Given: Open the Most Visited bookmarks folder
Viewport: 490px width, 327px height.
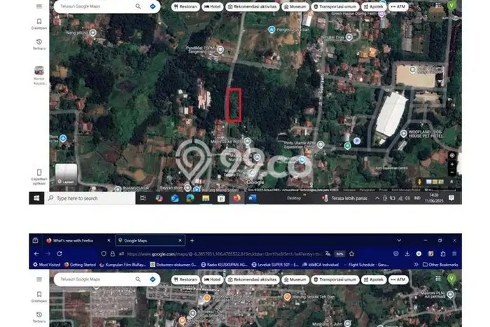Looking at the screenshot, I should pyautogui.click(x=47, y=265).
